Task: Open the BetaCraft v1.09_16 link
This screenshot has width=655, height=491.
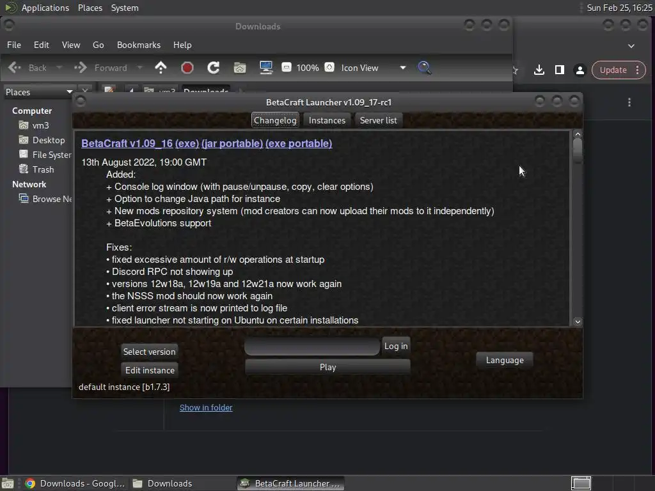Action: 127,143
